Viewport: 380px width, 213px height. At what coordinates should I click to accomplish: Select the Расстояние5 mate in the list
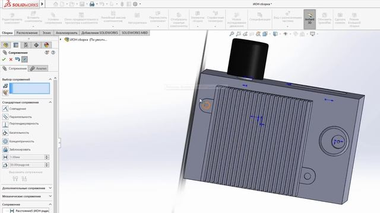pos(29,211)
